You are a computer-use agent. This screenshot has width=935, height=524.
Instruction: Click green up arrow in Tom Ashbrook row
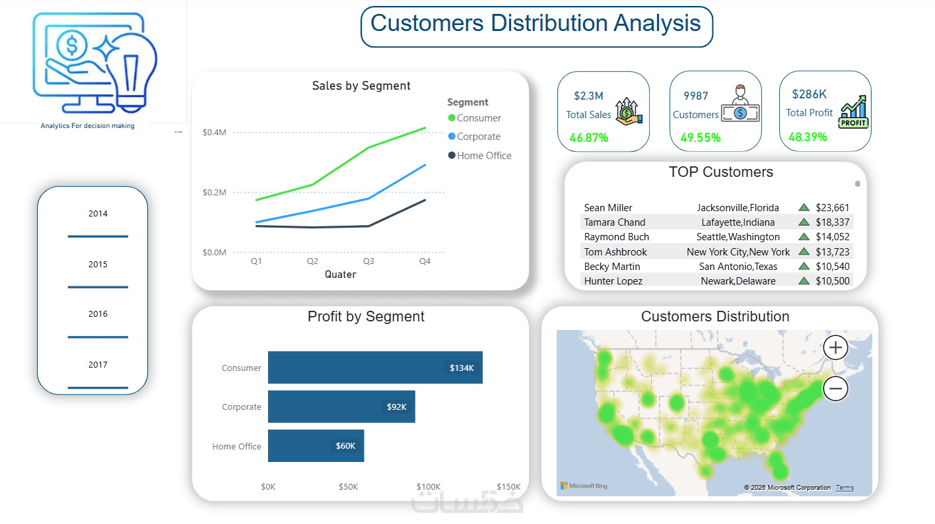804,251
